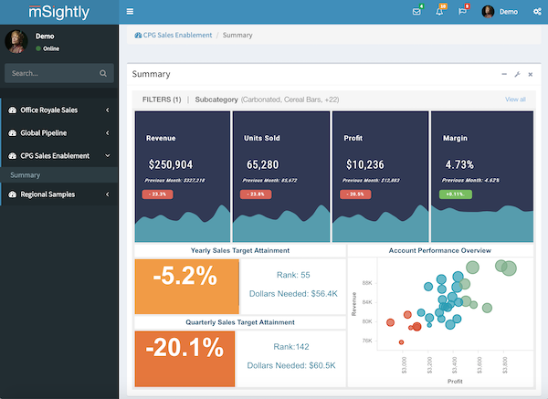Click the Profit $10,236 value
This screenshot has width=548, height=399.
tap(364, 164)
